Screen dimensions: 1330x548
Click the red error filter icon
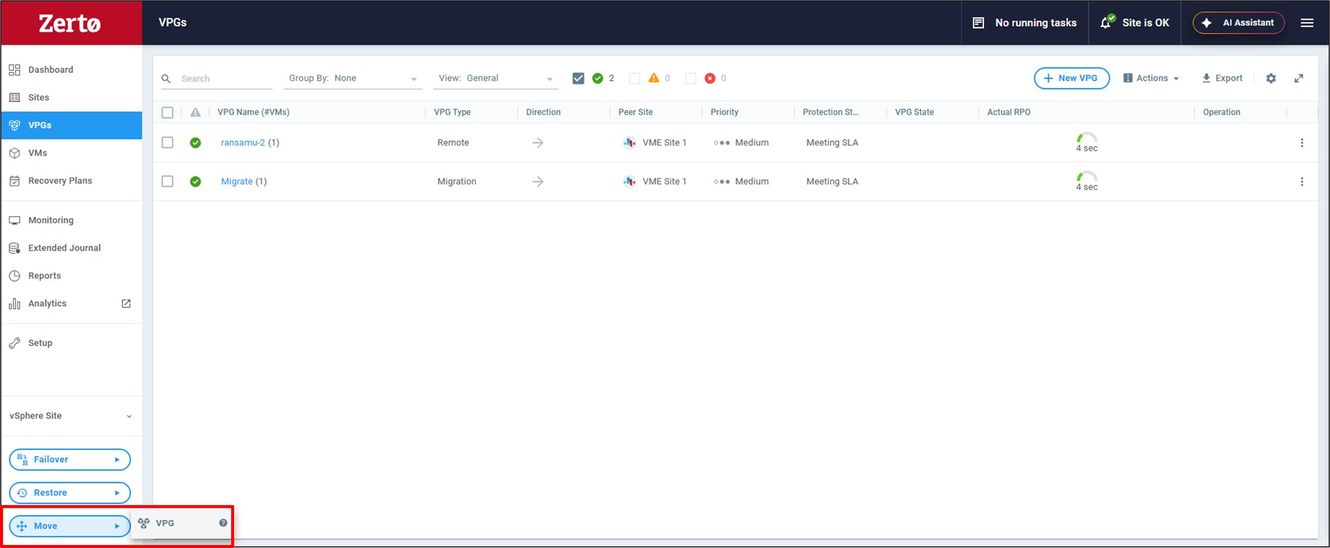coord(710,78)
